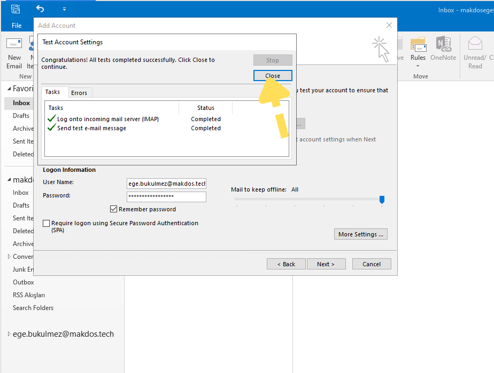Click the Send/Receive all folders icon
This screenshot has width=494, height=373.
(16, 9)
